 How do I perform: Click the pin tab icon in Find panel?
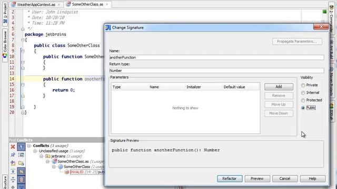coord(13,155)
